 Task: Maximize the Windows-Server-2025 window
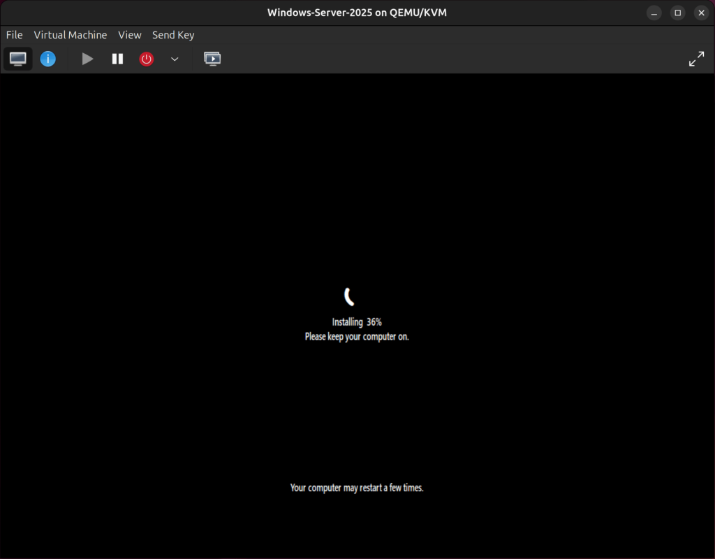(x=677, y=12)
